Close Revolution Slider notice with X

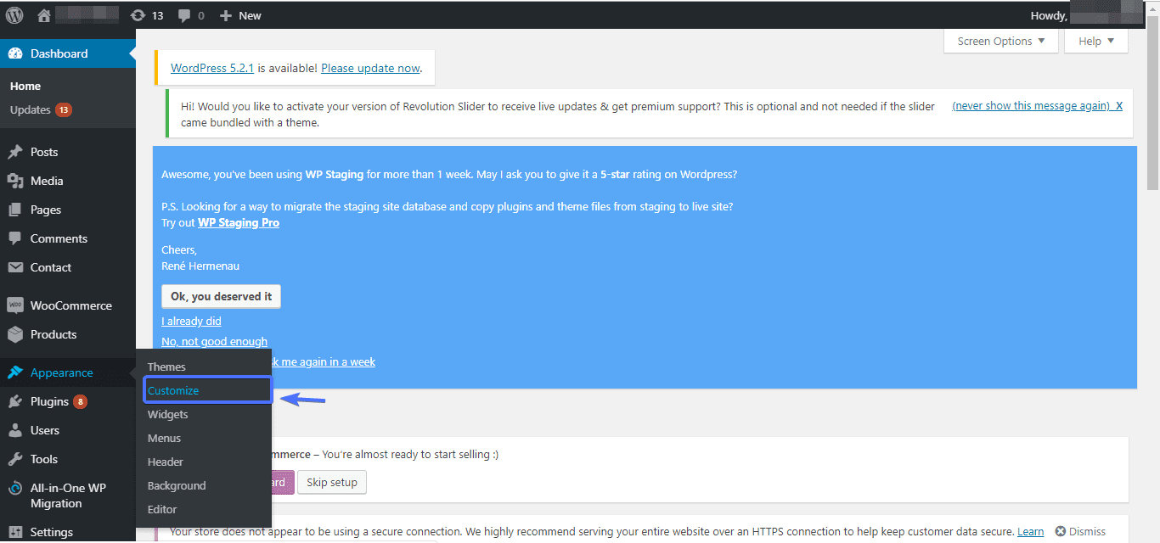(1119, 106)
